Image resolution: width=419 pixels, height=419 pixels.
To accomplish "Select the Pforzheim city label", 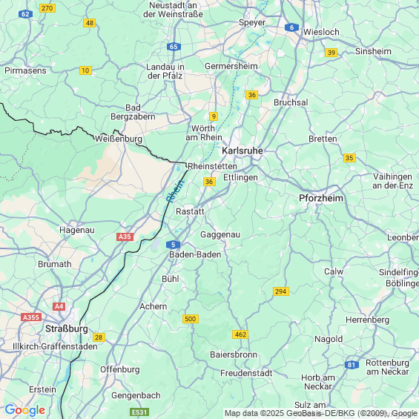I will tap(321, 198).
